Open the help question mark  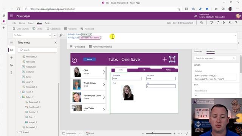[x=236, y=23]
